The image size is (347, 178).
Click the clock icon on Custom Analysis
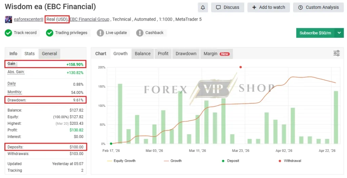point(300,7)
